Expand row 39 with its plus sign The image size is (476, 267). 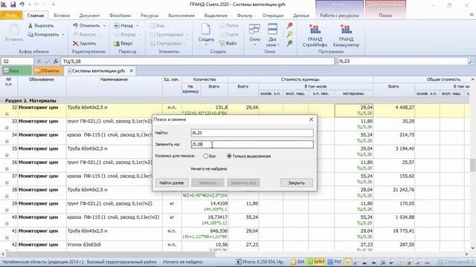7,210
